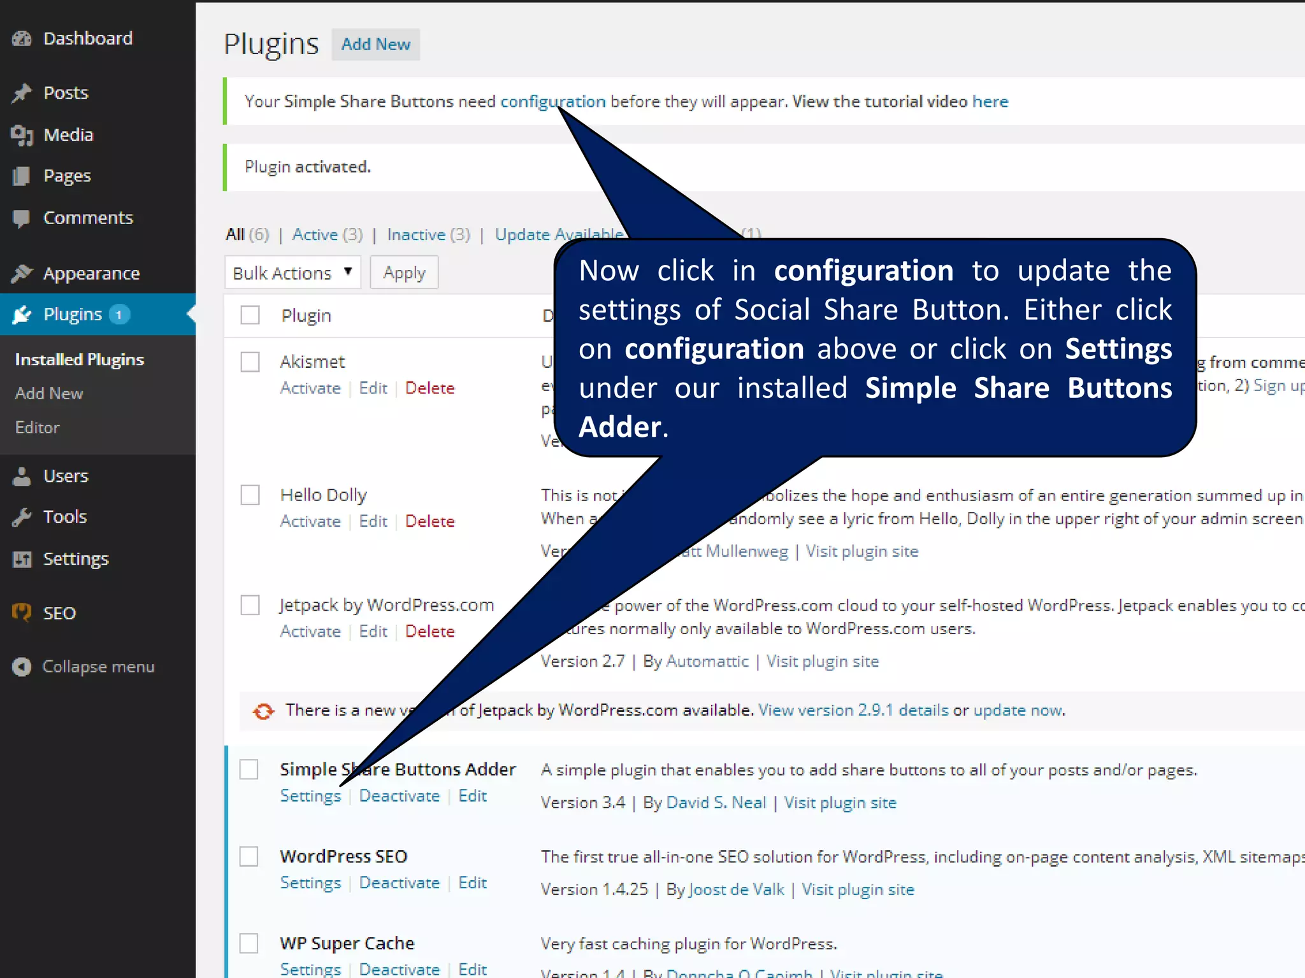1305x978 pixels.
Task: Click the Comments bubble icon
Action: point(22,218)
